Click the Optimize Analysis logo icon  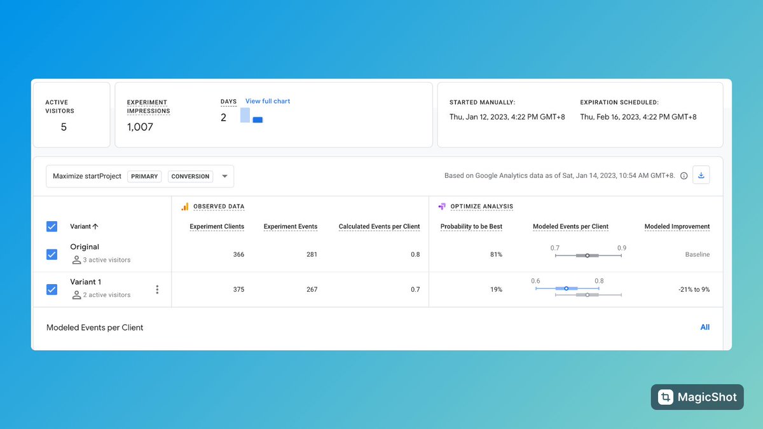[442, 207]
